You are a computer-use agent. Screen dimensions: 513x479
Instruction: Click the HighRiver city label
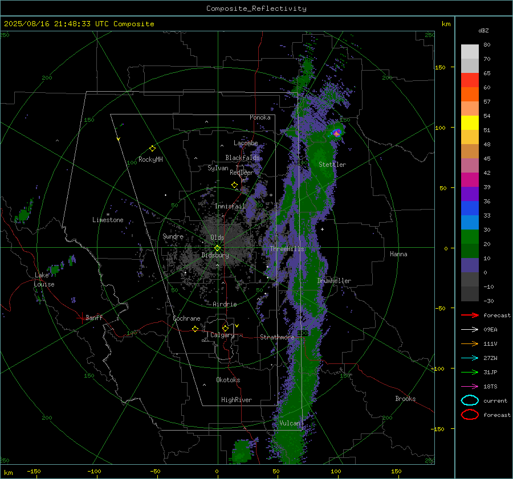[237, 400]
